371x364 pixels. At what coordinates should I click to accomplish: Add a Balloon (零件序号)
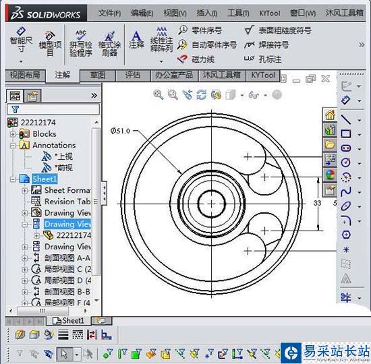(x=200, y=30)
